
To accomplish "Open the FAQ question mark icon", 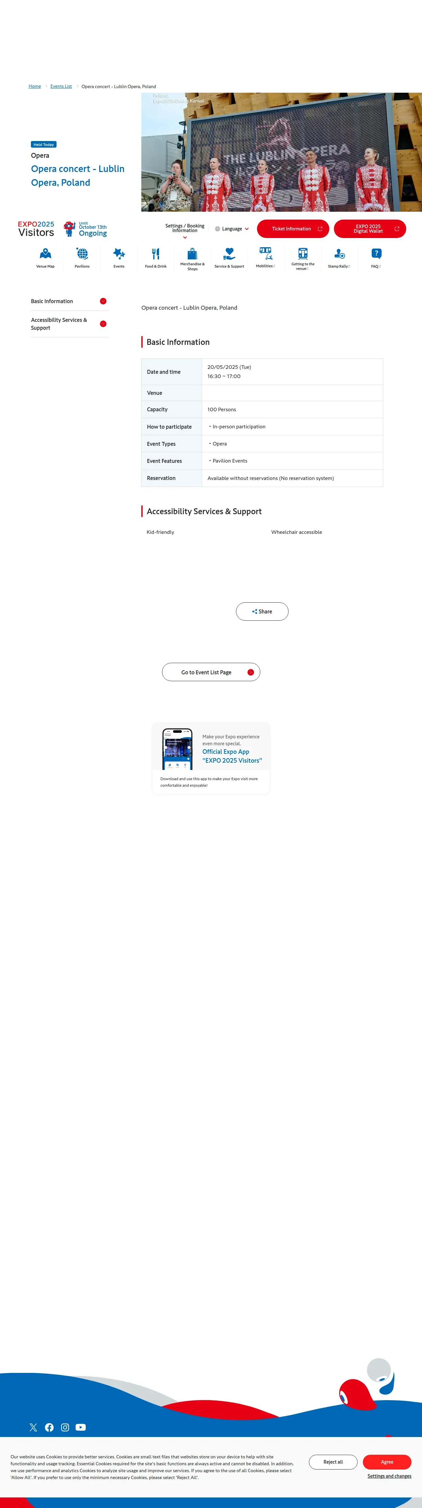I will (x=376, y=253).
